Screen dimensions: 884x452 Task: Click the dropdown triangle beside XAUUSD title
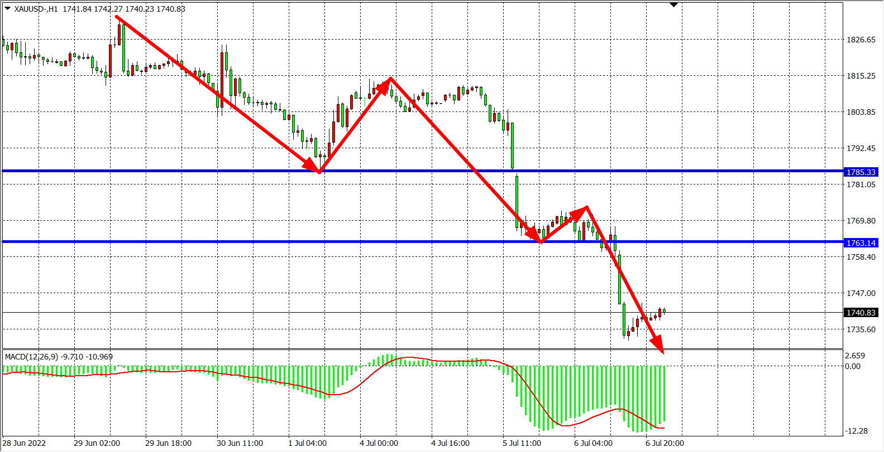(x=8, y=8)
